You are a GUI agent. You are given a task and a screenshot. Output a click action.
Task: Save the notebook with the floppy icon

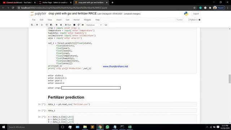tap(32, 25)
